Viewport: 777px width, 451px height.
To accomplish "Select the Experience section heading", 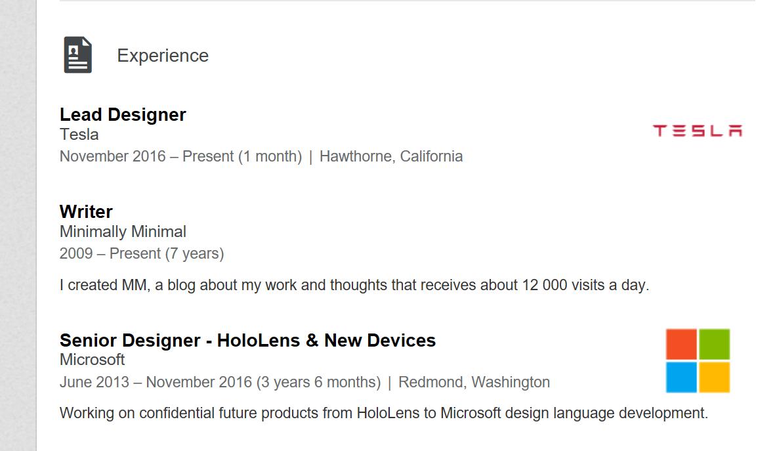I will coord(163,56).
